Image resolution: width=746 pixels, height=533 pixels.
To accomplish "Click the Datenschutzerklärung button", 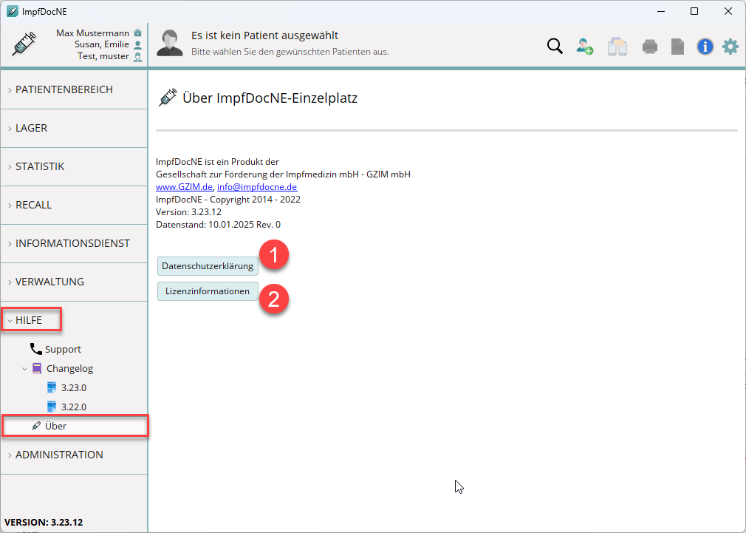I will point(208,266).
